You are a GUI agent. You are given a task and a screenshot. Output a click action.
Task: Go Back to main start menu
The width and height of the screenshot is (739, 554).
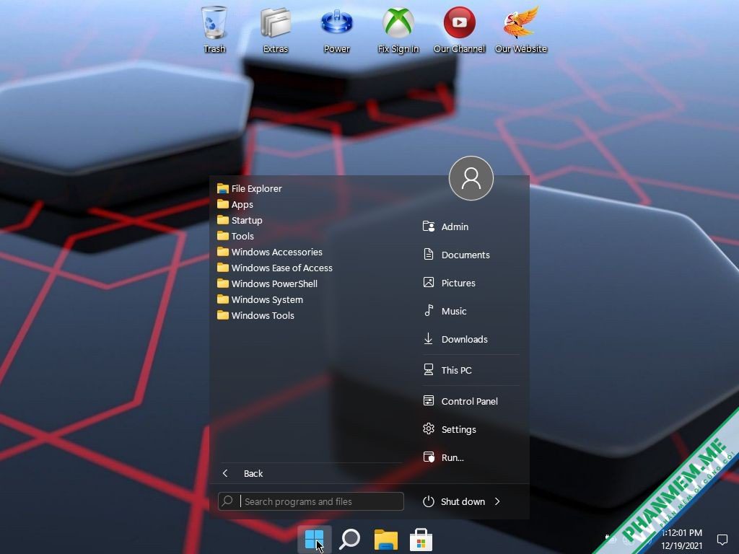click(242, 473)
